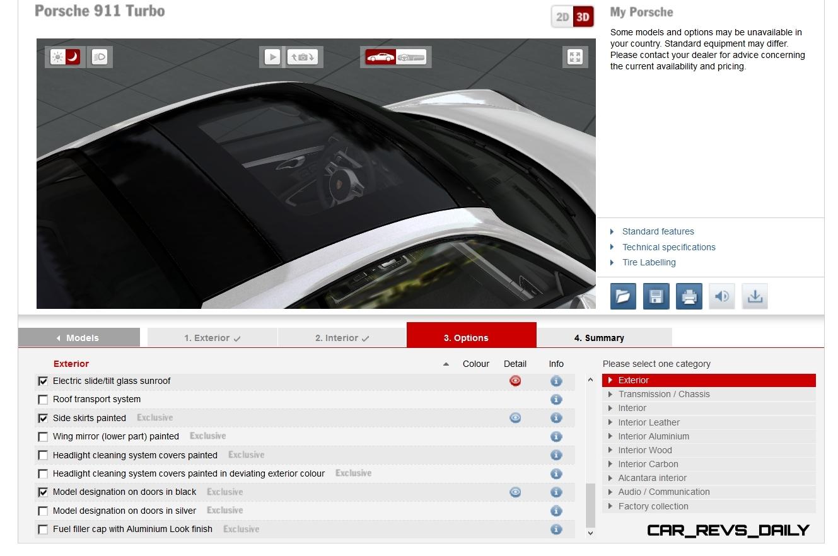Show detail view of Side skirts painted
The width and height of the screenshot is (838, 556).
pos(515,418)
